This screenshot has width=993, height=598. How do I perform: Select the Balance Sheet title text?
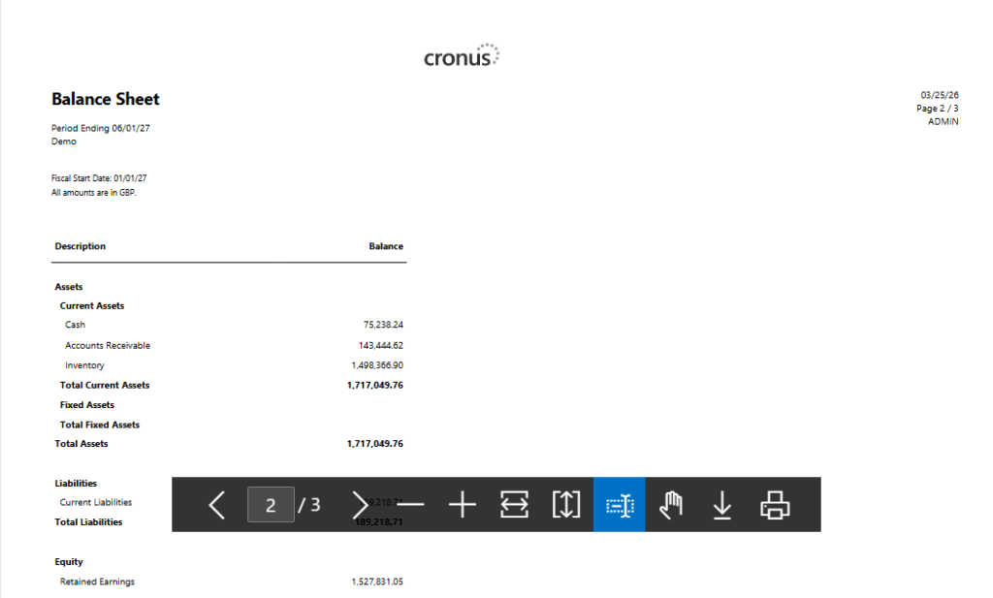(x=105, y=99)
